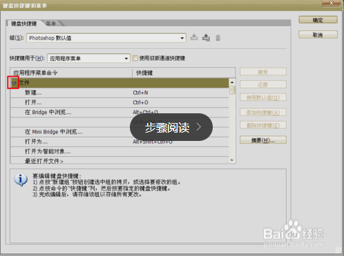
Task: Click the 步骤阅读 overlay button
Action: coord(171,127)
